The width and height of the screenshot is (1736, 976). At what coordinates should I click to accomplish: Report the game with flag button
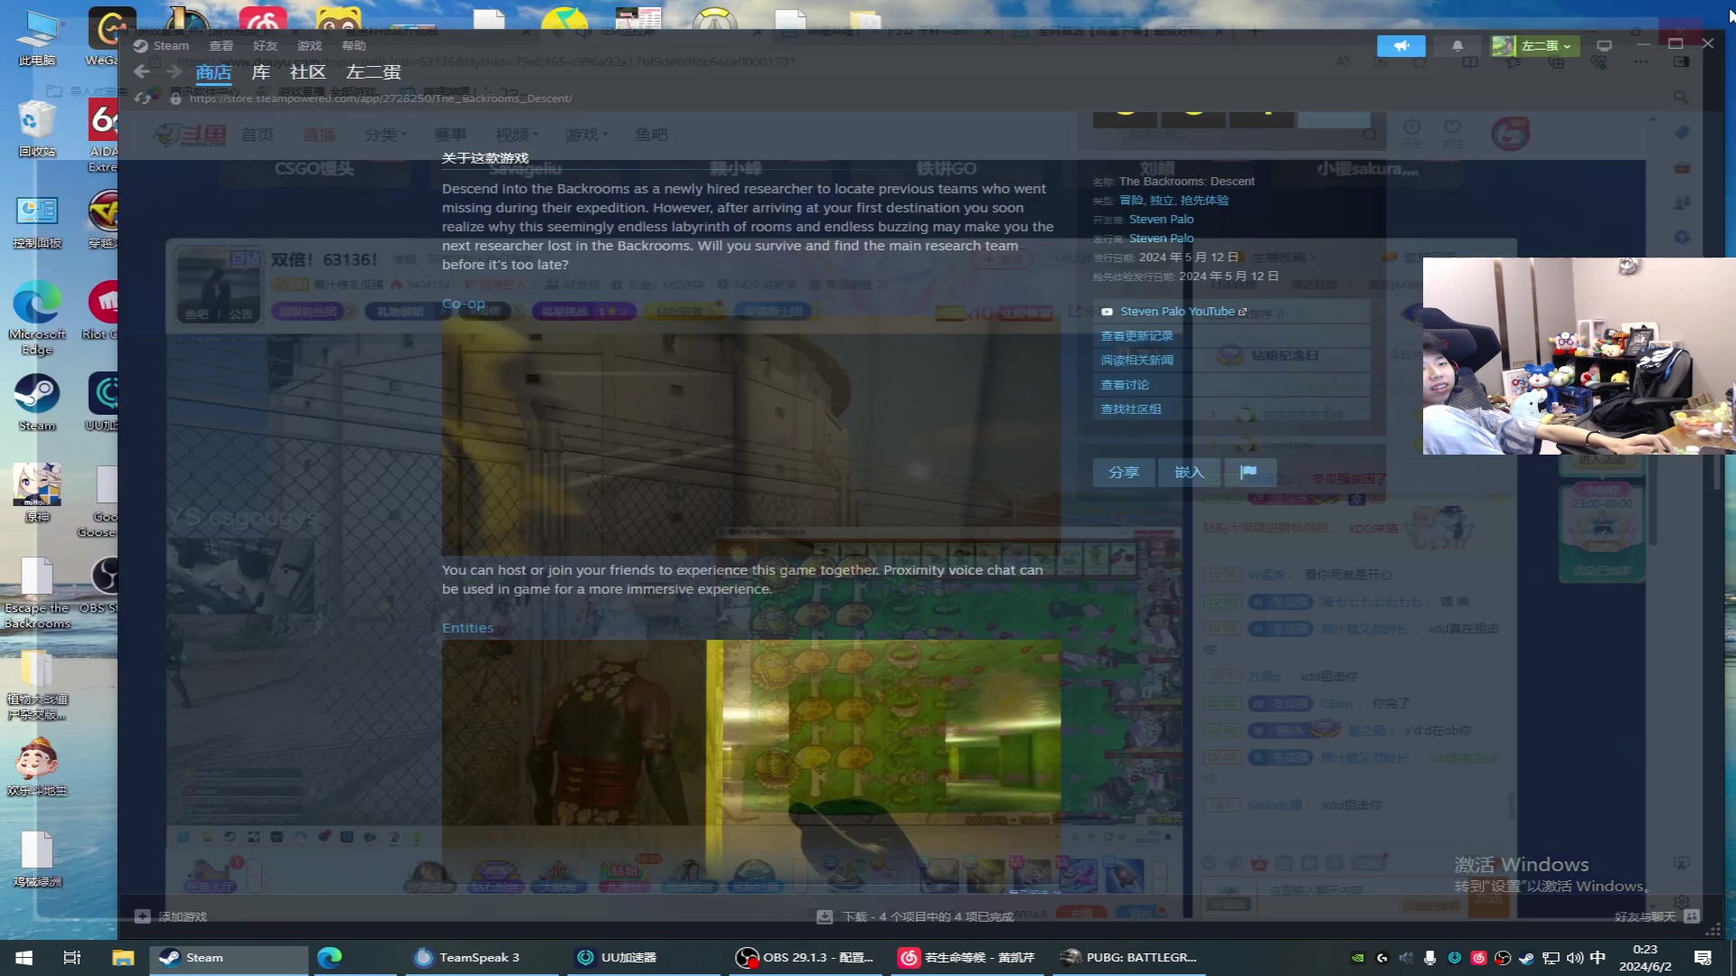1249,473
